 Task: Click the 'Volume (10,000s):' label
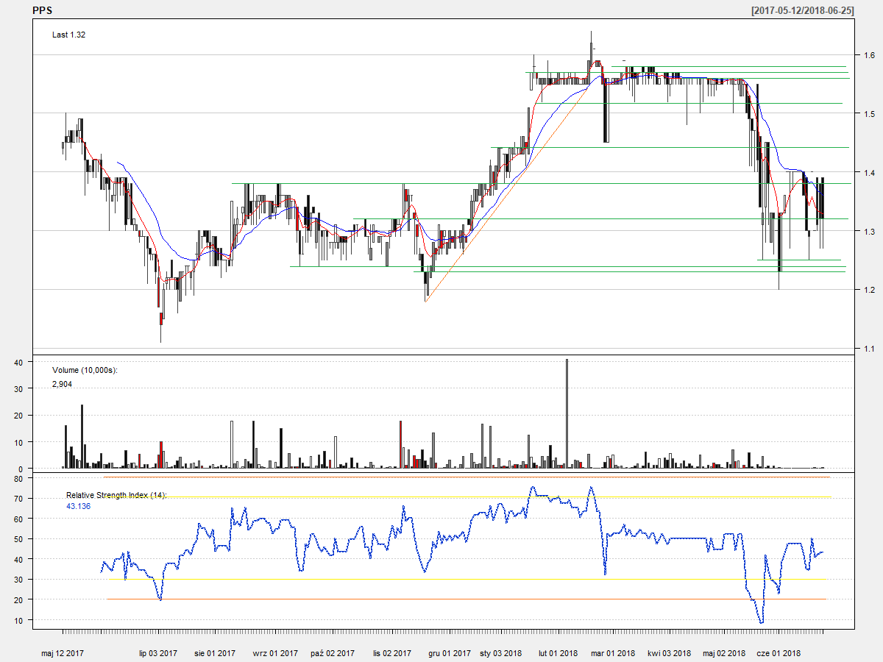[x=85, y=370]
